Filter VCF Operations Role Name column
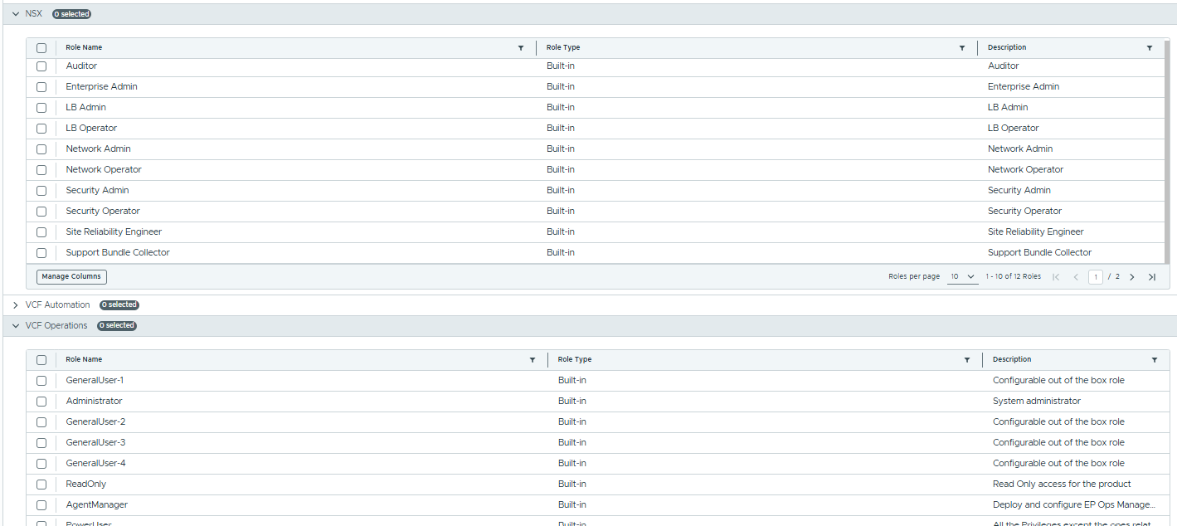1177x526 pixels. coord(533,360)
